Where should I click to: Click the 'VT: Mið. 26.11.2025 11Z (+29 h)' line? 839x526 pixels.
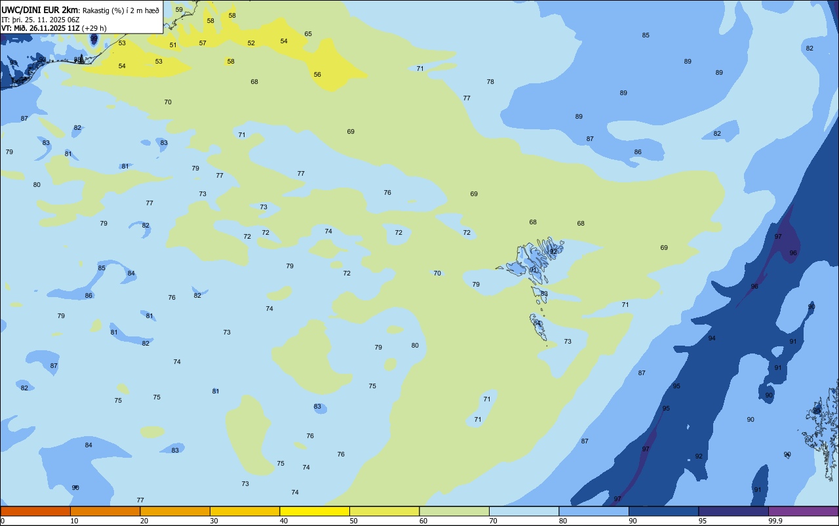(x=54, y=28)
